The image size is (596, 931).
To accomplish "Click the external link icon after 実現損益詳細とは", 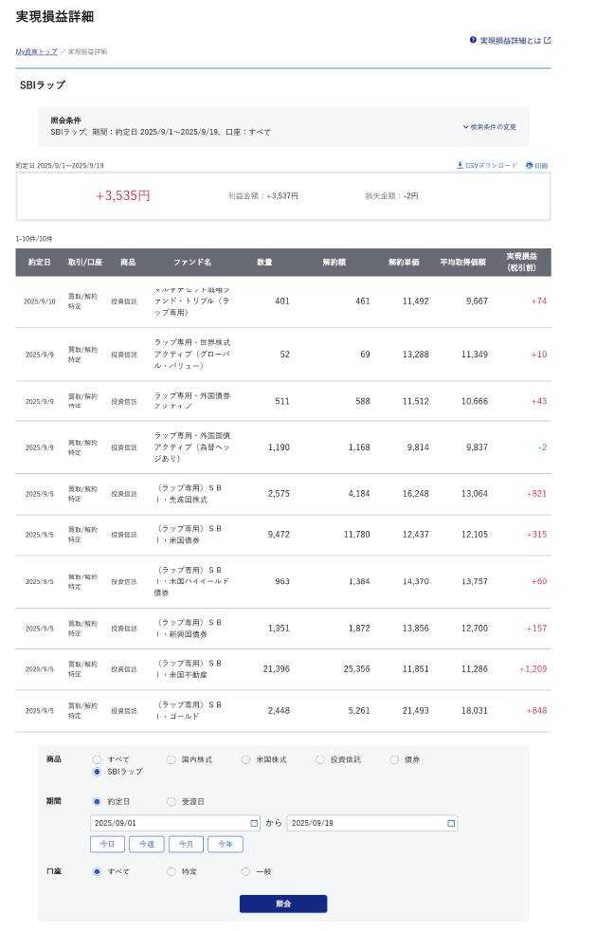I will coord(547,41).
